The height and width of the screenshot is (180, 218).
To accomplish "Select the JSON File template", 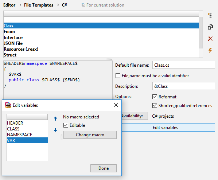I will (101, 43).
